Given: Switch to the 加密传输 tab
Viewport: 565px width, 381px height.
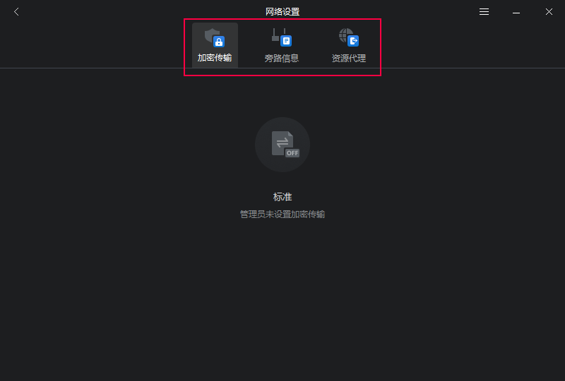Looking at the screenshot, I should coord(215,45).
